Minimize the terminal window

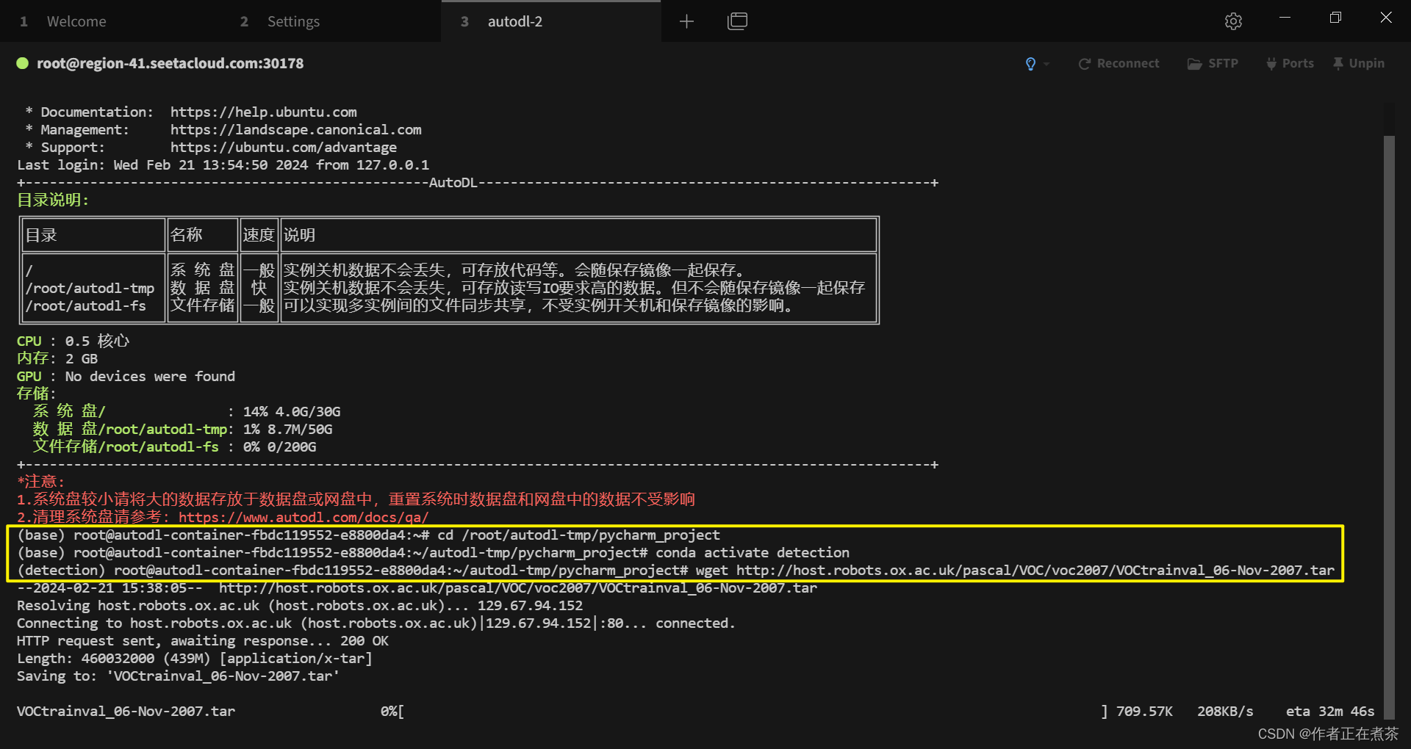1285,18
